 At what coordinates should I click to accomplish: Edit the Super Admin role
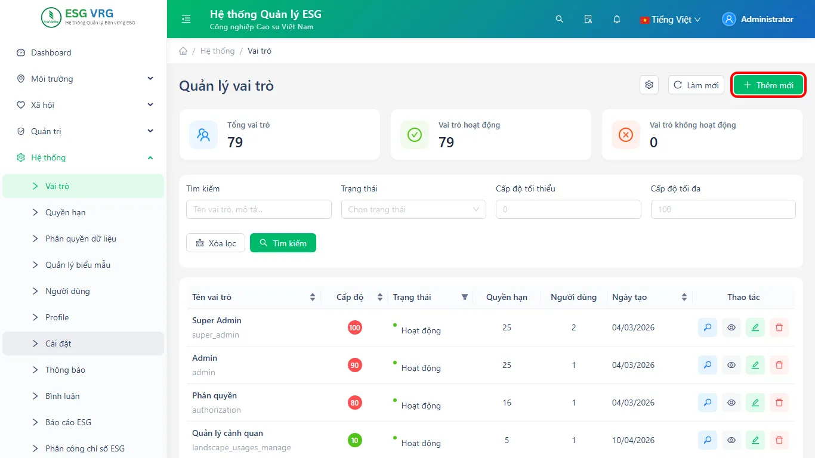coord(755,327)
